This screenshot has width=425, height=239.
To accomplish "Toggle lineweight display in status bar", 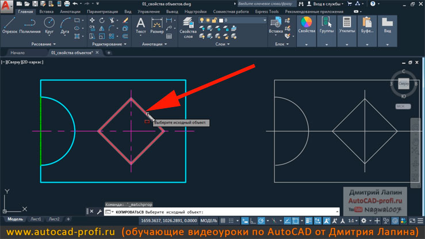I will 308,221.
